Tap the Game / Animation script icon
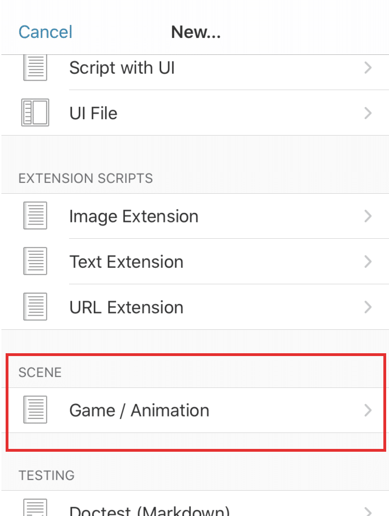The height and width of the screenshot is (516, 389). click(x=35, y=410)
